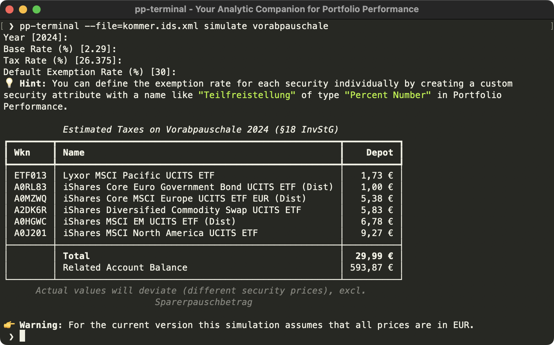Expand the iShares MSCI EM UCITS ETF row
Viewport: 554px width, 345px height.
[149, 222]
